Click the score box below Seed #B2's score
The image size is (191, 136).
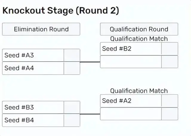tap(170, 62)
